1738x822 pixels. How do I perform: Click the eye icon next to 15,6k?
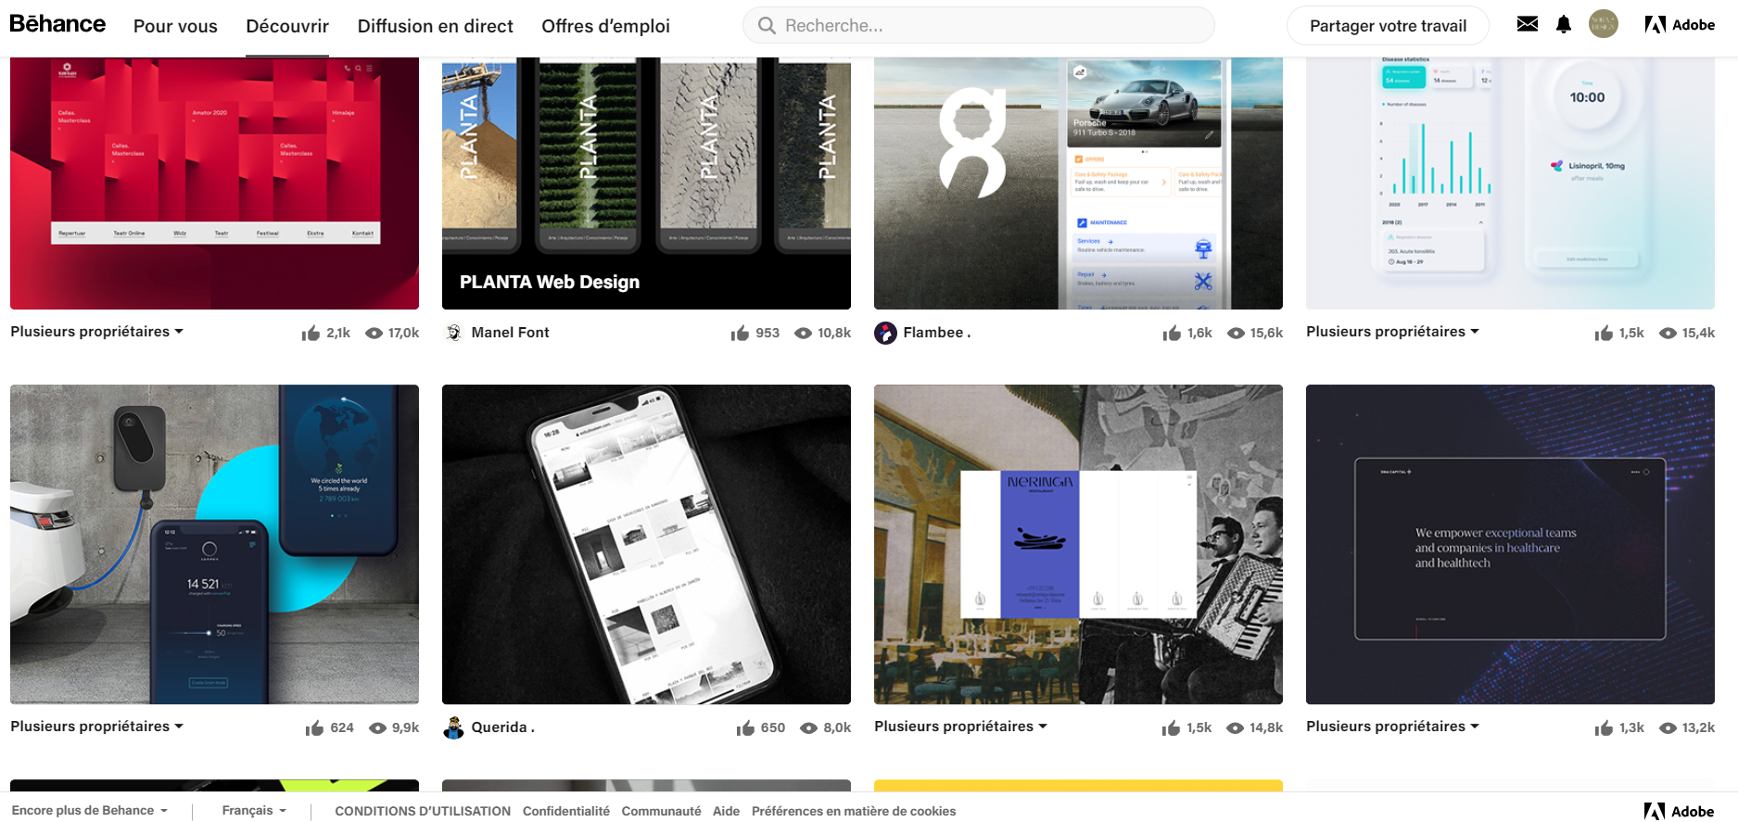tap(1236, 333)
